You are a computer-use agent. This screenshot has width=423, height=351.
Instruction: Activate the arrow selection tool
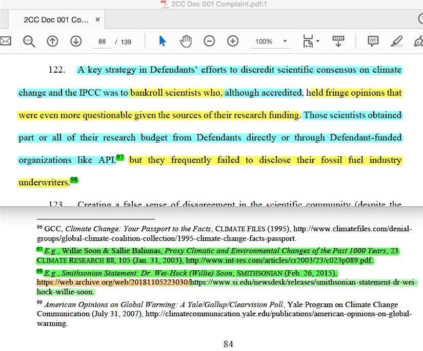pyautogui.click(x=163, y=41)
